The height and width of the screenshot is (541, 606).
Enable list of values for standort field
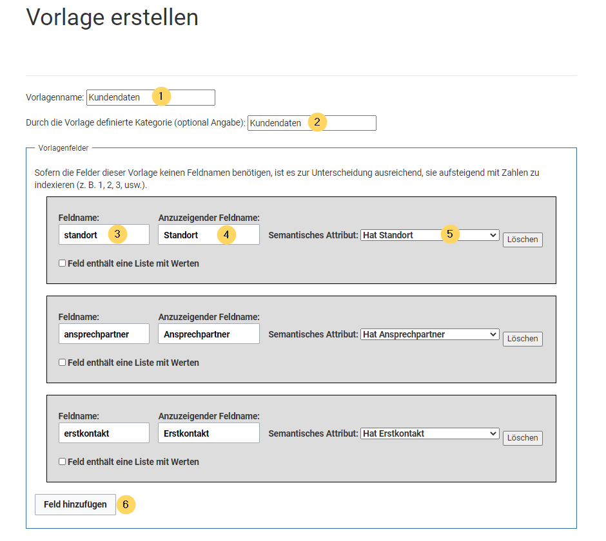pos(63,263)
